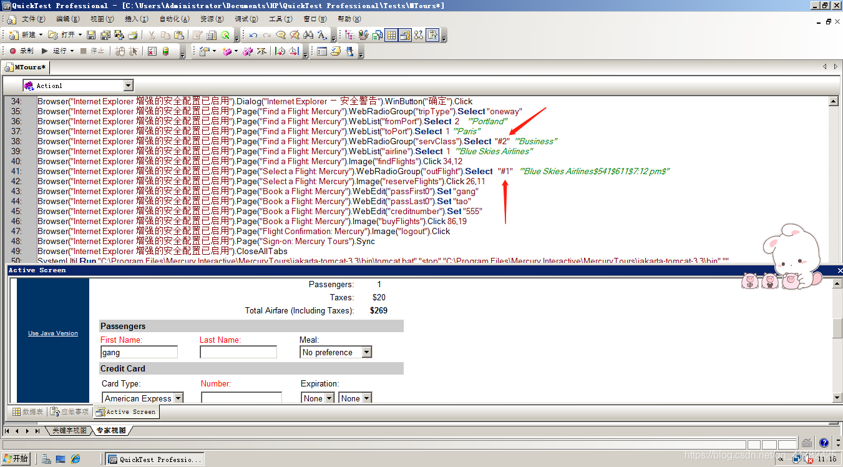Viewport: 843px width, 467px height.
Task: Select the 专家视图 tab
Action: pos(111,431)
